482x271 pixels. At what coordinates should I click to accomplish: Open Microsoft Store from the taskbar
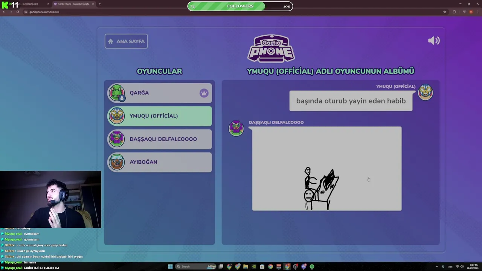coord(262,266)
